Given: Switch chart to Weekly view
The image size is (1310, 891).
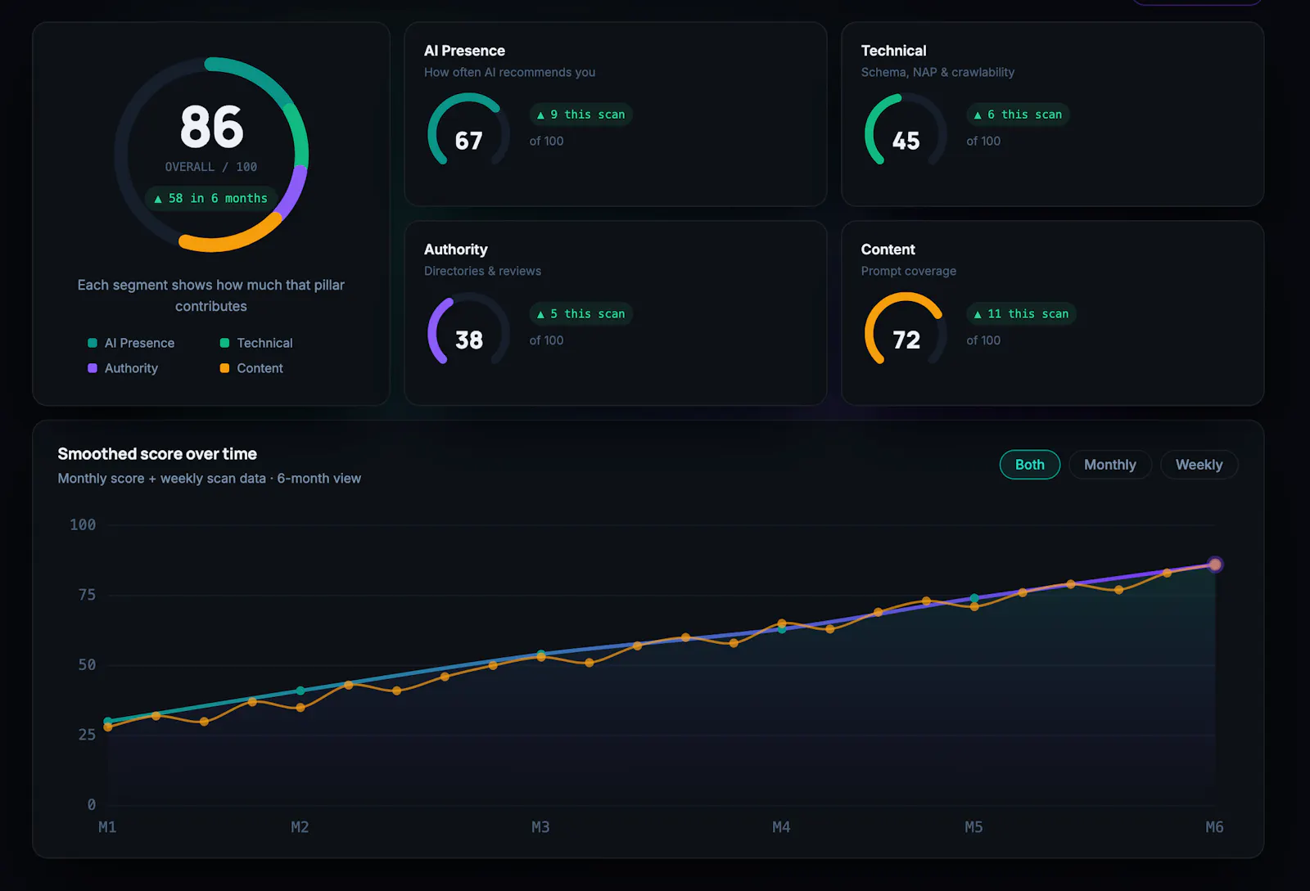Looking at the screenshot, I should click(x=1199, y=465).
